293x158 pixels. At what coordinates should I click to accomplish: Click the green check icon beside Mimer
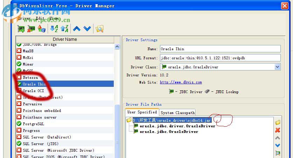(19, 64)
